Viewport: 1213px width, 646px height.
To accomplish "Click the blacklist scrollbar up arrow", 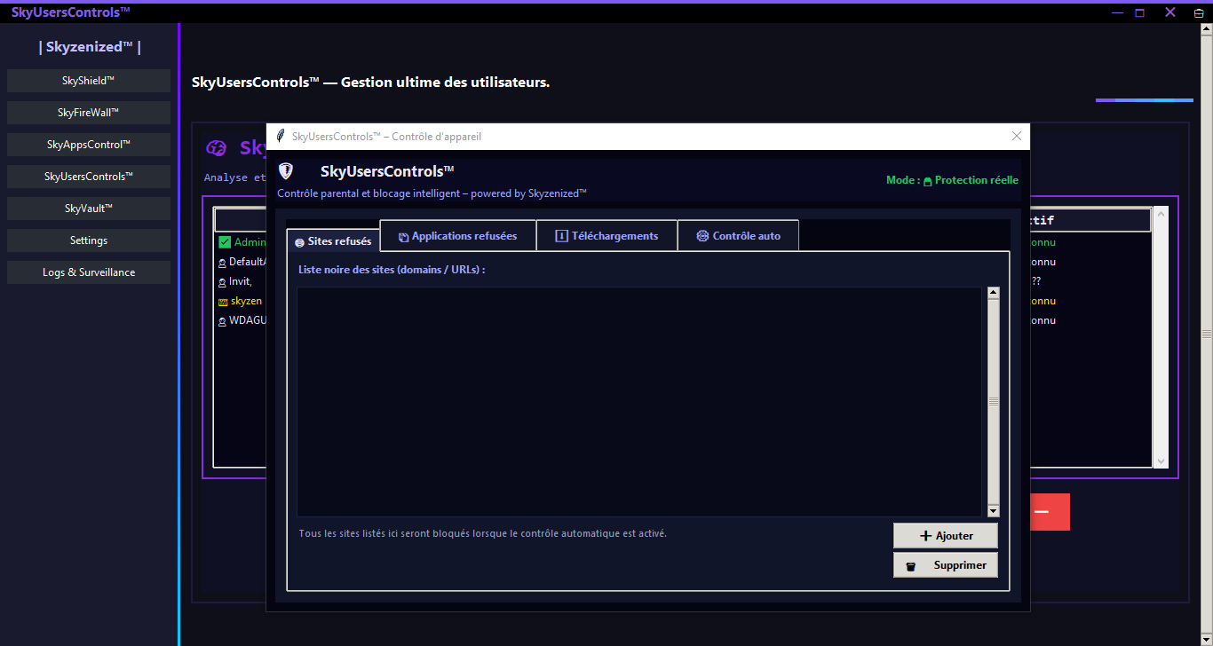I will coord(994,293).
